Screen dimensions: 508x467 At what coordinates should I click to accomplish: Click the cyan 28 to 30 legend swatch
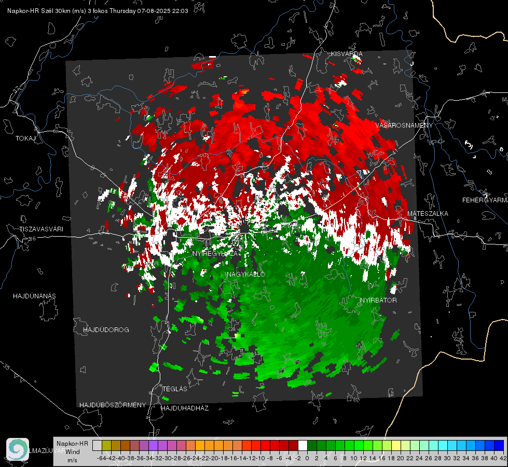[443, 445]
